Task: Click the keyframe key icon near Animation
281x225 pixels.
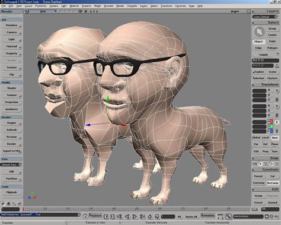Action: pyautogui.click(x=228, y=216)
